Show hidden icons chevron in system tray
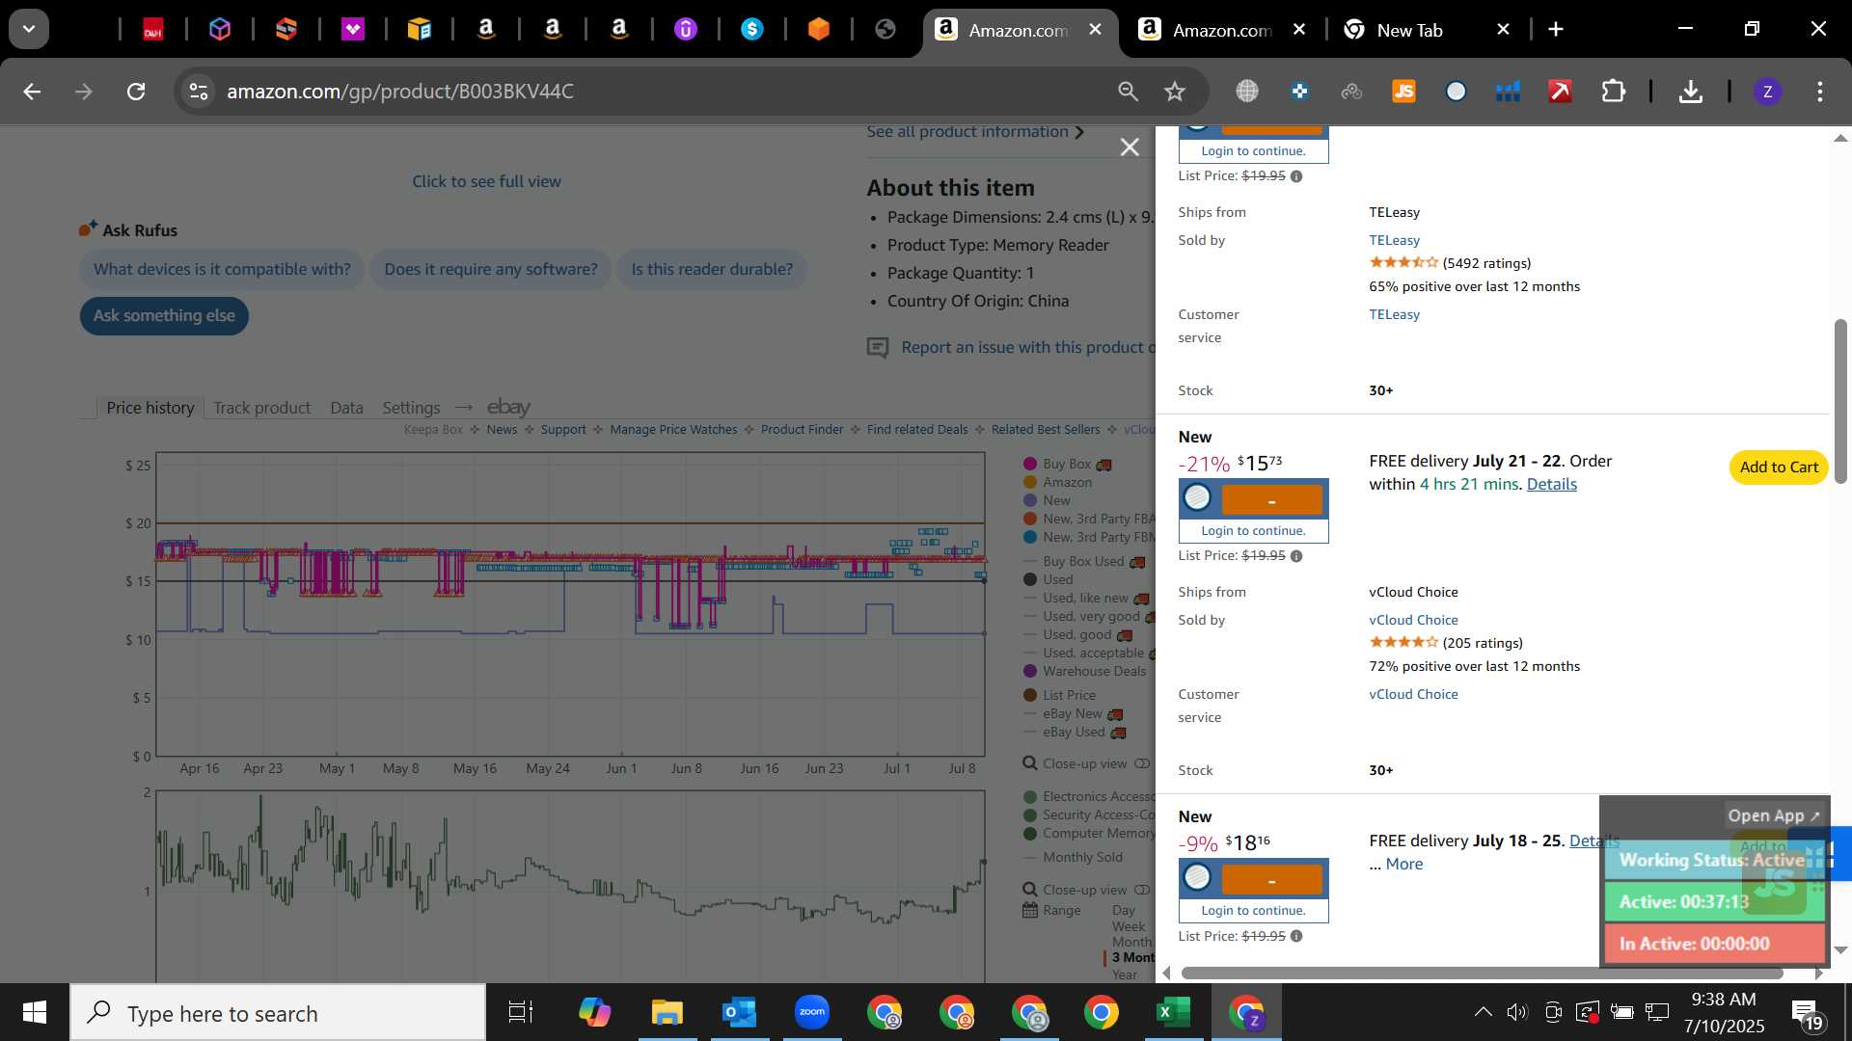The width and height of the screenshot is (1852, 1041). [1483, 1012]
